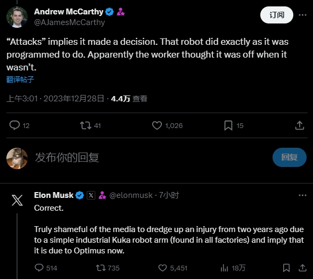313x279 pixels.
Task: Open the more options menu on Andrew McCarthy's post
Action: pos(302,15)
